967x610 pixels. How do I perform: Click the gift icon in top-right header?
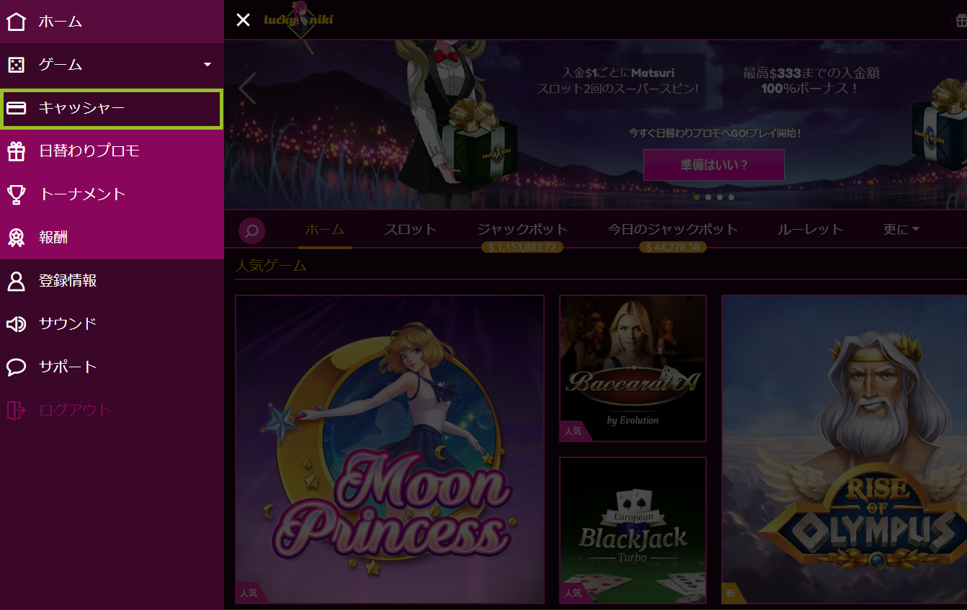click(x=961, y=20)
